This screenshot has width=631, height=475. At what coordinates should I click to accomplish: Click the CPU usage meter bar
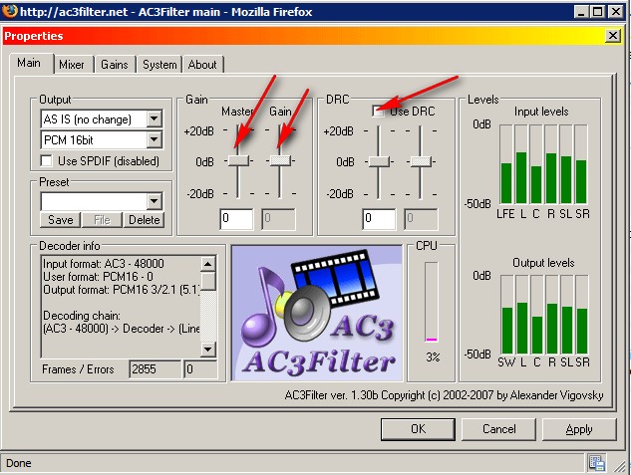tap(432, 302)
